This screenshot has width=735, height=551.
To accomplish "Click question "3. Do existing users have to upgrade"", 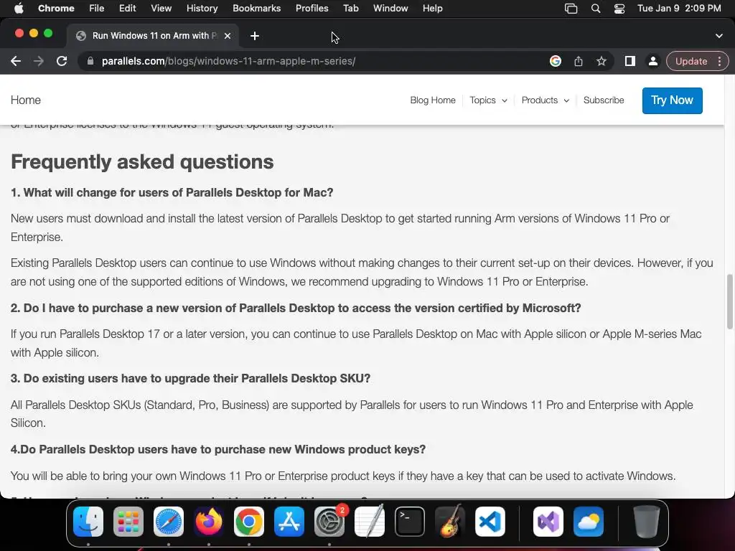I will pos(190,378).
